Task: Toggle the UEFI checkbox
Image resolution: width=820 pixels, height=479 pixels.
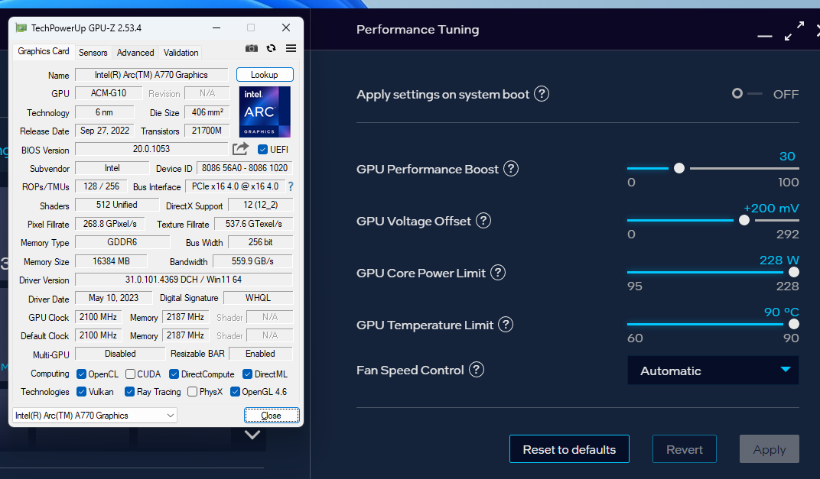Action: click(x=262, y=150)
